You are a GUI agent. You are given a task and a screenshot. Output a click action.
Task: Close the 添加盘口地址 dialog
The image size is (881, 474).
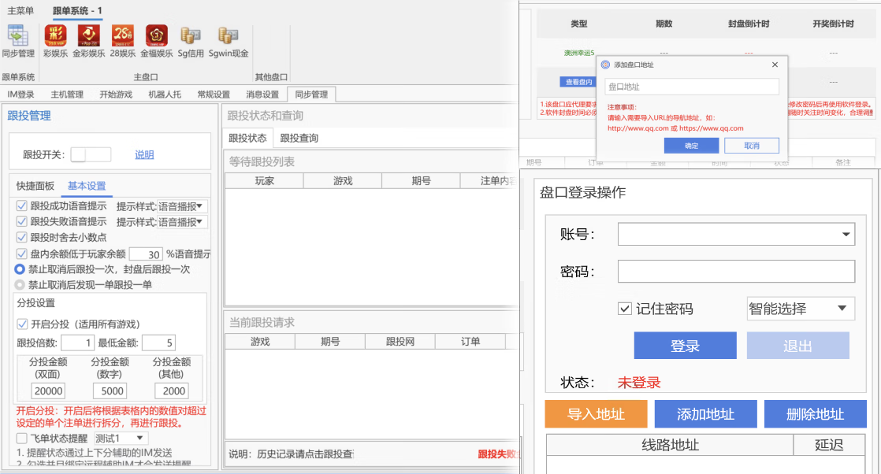click(x=774, y=65)
